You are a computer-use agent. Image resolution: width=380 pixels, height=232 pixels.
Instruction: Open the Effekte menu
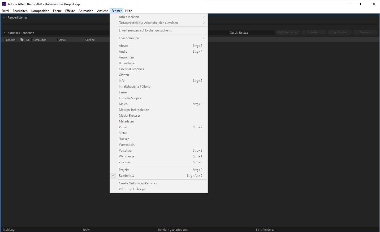click(x=70, y=11)
